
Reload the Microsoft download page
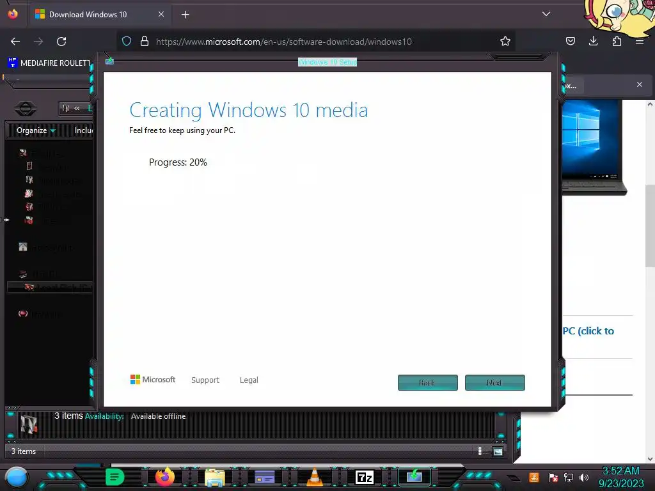click(x=61, y=42)
